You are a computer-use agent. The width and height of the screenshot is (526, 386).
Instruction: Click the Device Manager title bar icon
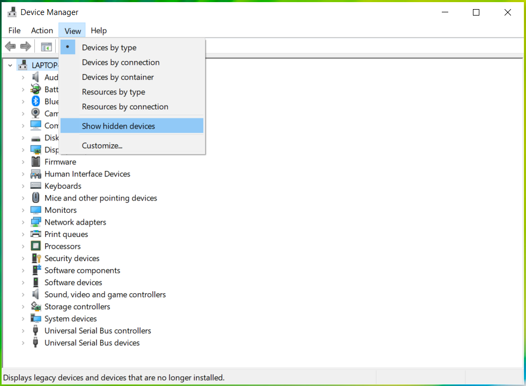click(12, 12)
